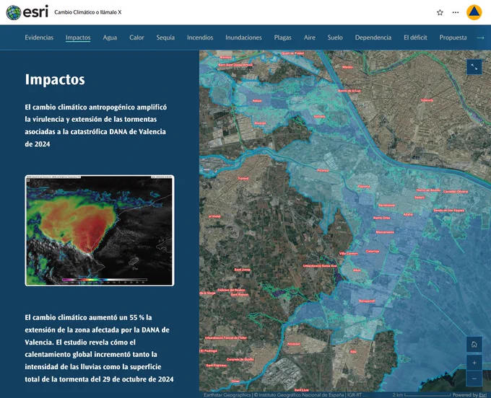Zoom out of the map
The width and height of the screenshot is (491, 398).
474,379
